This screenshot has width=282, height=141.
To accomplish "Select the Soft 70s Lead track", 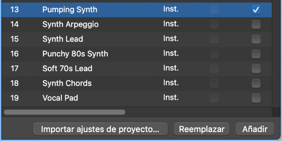I will pos(67,69).
